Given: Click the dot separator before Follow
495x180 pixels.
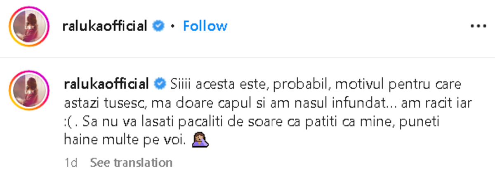Looking at the screenshot, I should click(173, 26).
